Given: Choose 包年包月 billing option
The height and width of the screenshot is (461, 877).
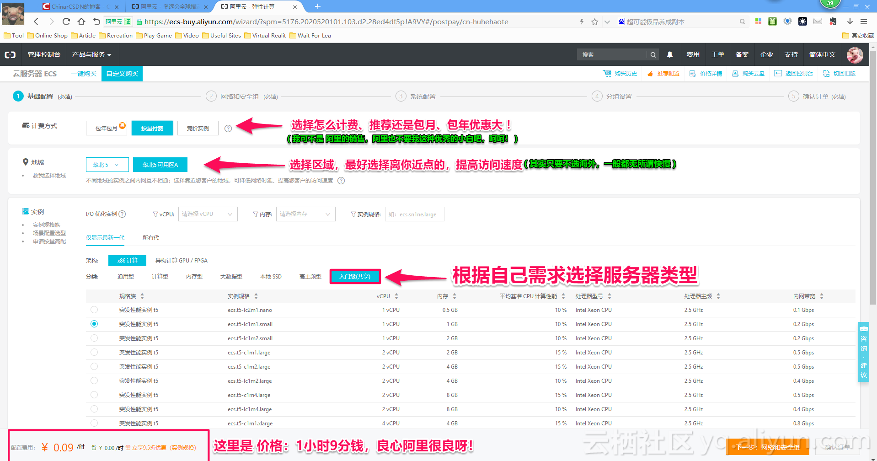Looking at the screenshot, I should [x=107, y=128].
